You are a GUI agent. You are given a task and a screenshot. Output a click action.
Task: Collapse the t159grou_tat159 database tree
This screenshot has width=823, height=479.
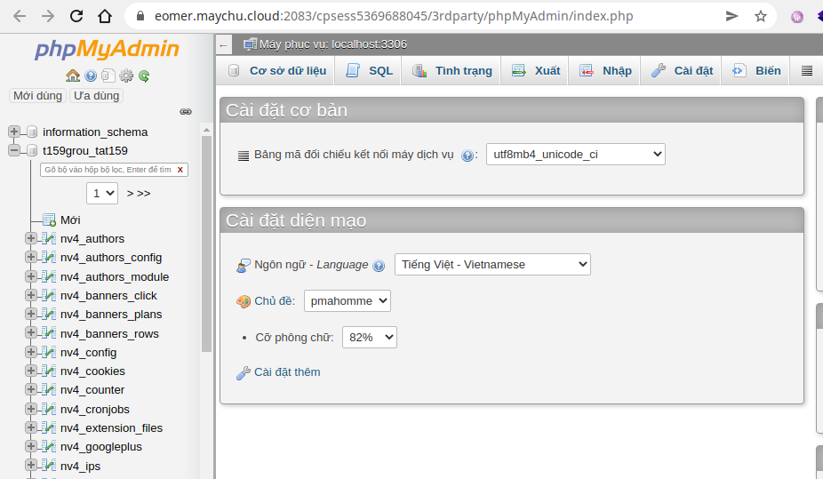[x=14, y=150]
